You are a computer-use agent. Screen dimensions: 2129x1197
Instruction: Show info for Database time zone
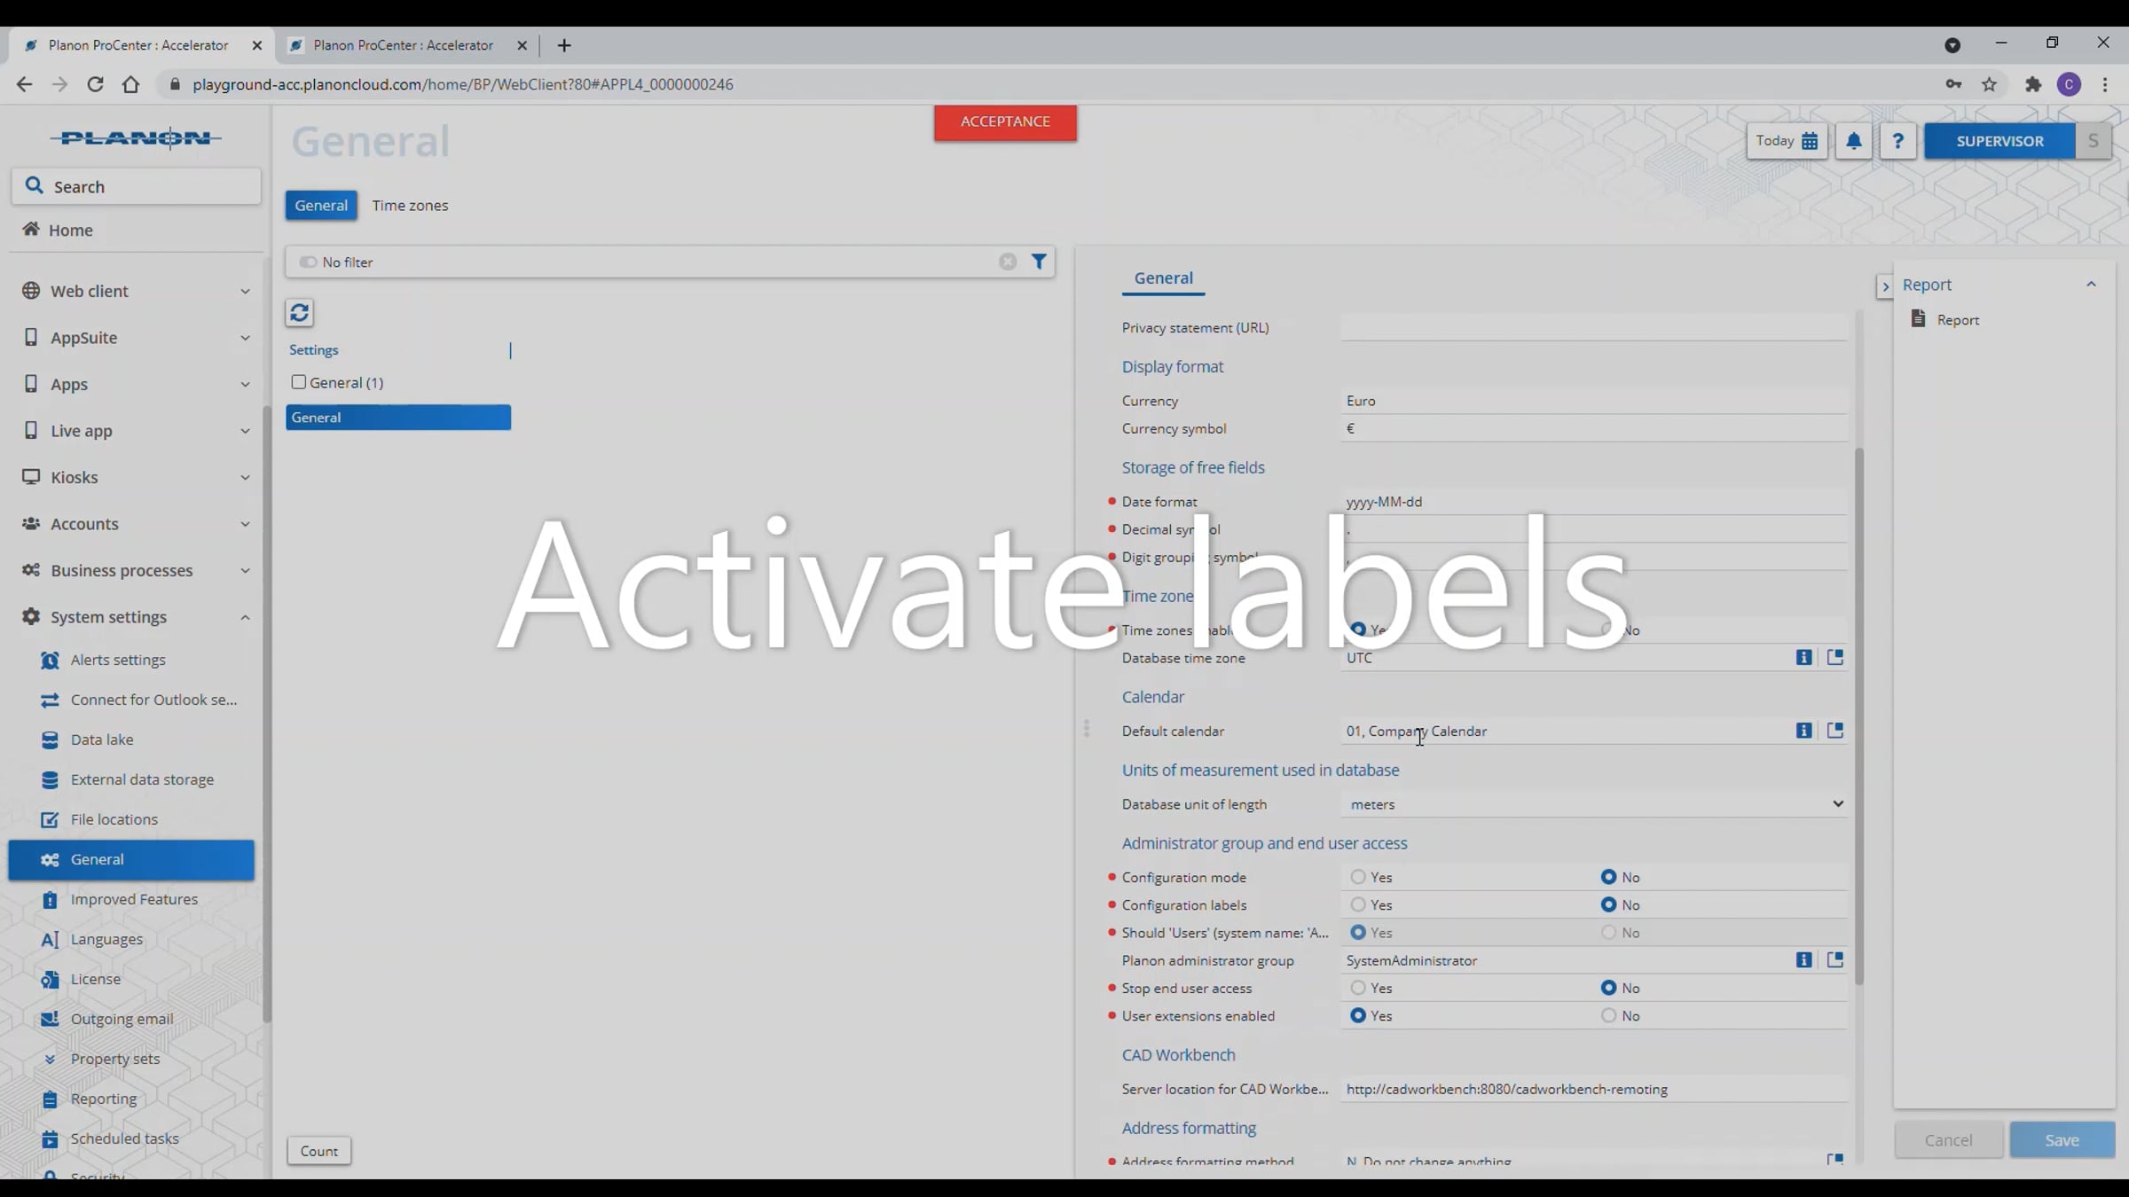(1803, 657)
